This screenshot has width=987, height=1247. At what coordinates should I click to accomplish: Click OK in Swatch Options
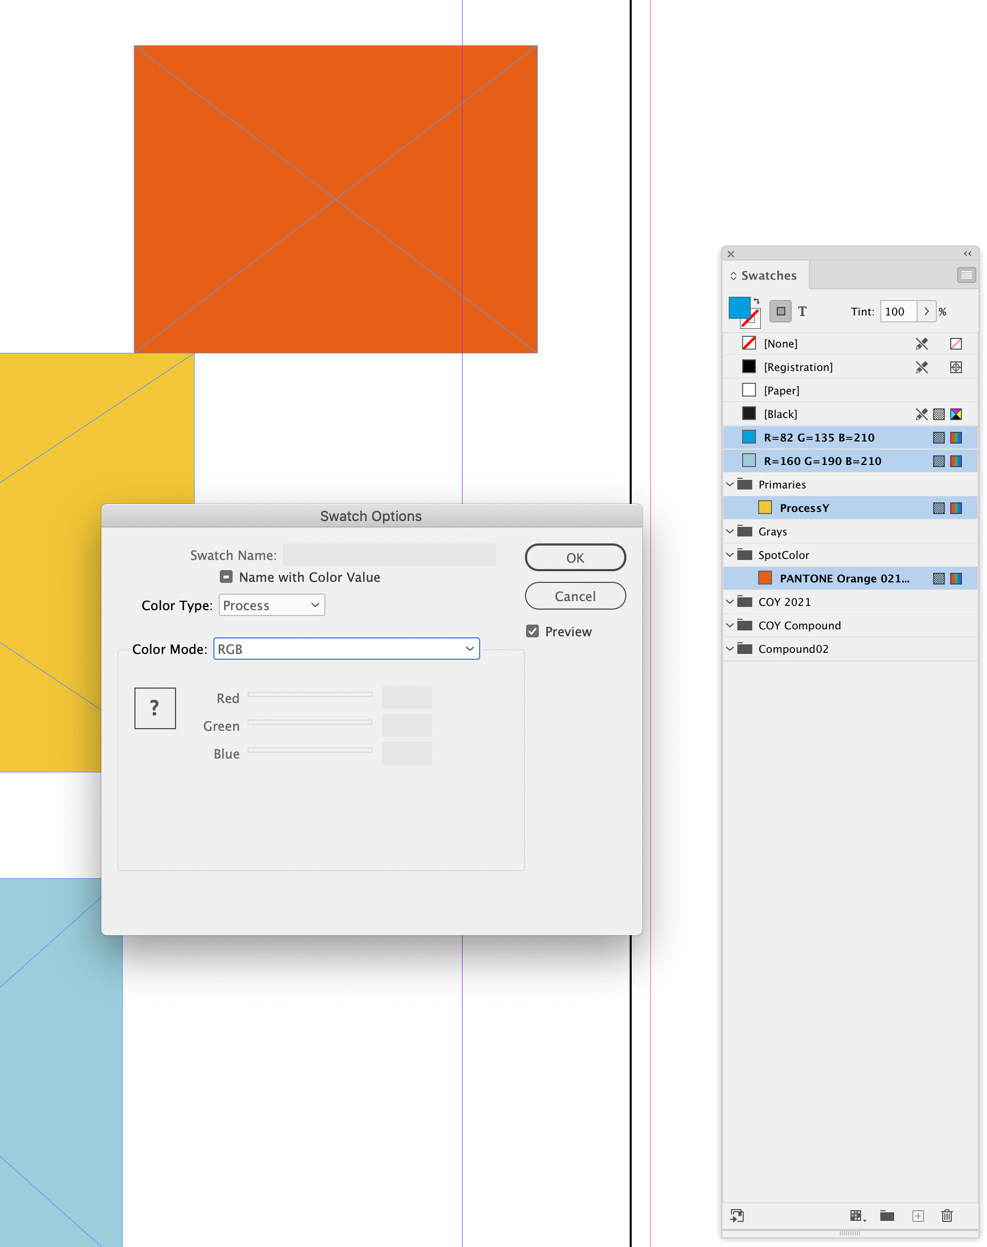(x=575, y=557)
